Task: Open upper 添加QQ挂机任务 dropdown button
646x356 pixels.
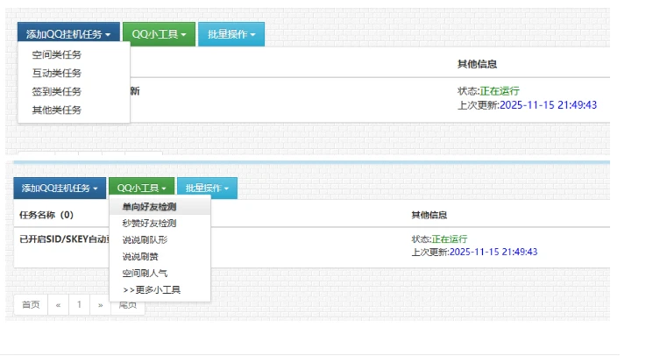Action: click(x=68, y=34)
